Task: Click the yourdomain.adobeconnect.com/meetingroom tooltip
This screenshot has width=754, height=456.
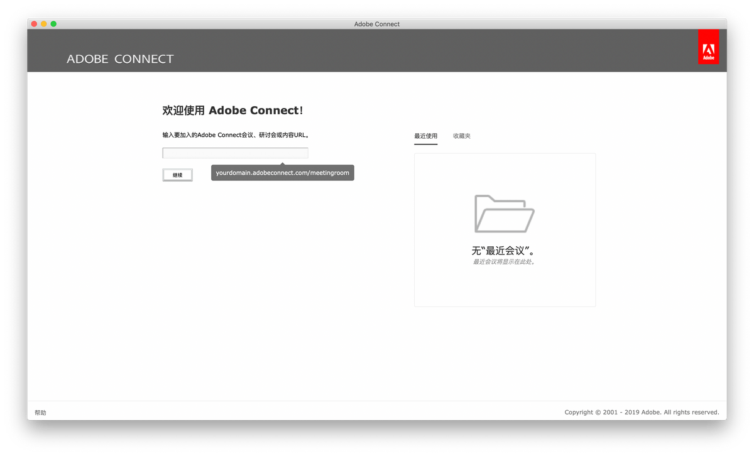Action: click(283, 173)
